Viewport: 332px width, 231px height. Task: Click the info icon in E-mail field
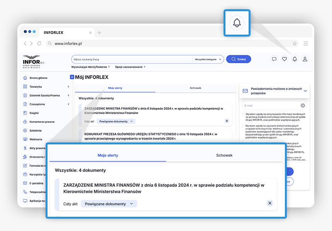click(303, 105)
